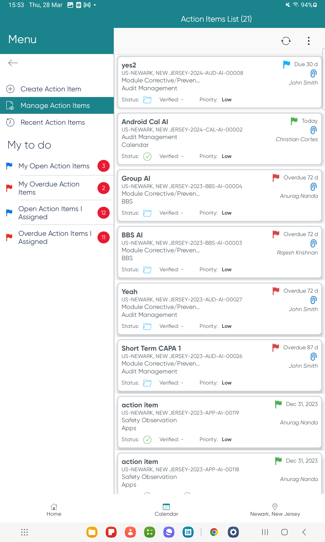325x542 pixels.
Task: Tap the red badge showing 11
Action: pyautogui.click(x=103, y=237)
